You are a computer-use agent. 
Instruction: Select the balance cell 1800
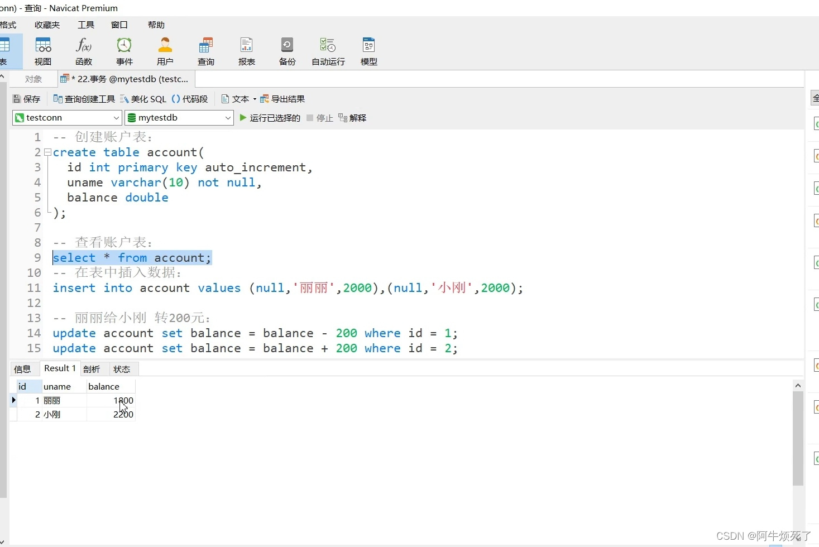(x=111, y=400)
